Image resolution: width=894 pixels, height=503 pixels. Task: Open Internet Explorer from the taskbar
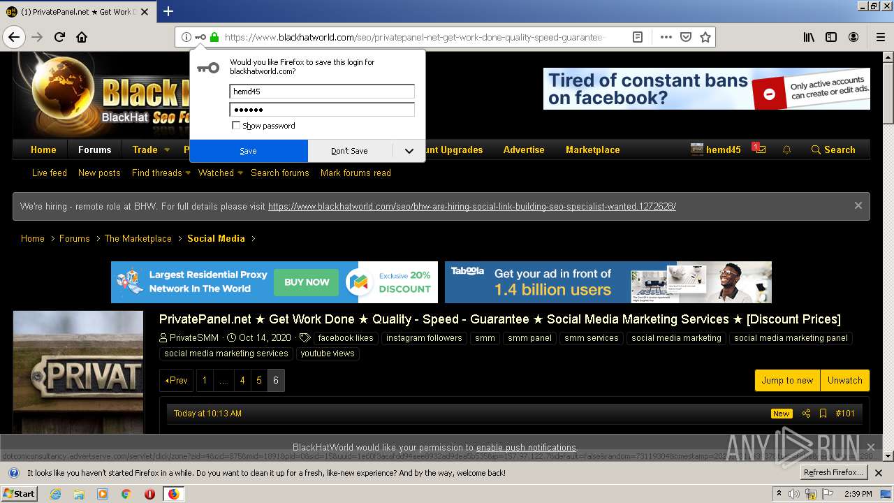[56, 494]
